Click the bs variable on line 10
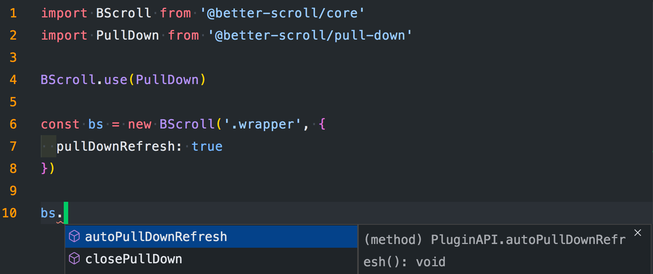653x274 pixels. (x=48, y=213)
